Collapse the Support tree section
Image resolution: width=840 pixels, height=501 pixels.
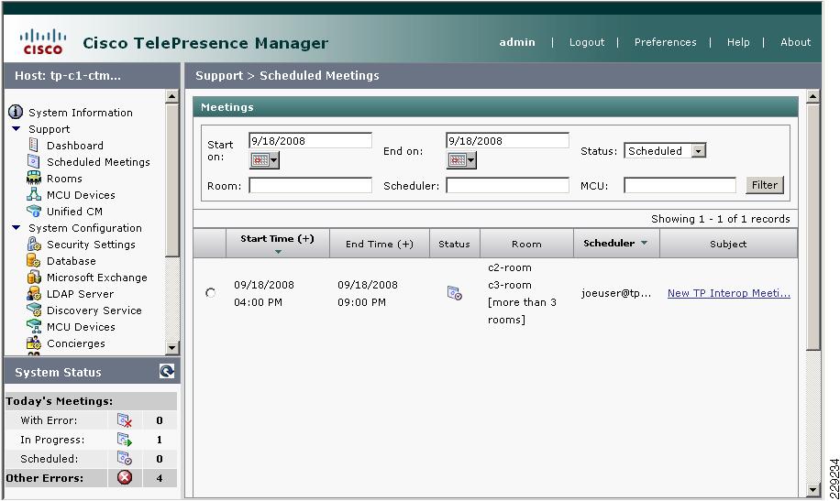point(17,128)
